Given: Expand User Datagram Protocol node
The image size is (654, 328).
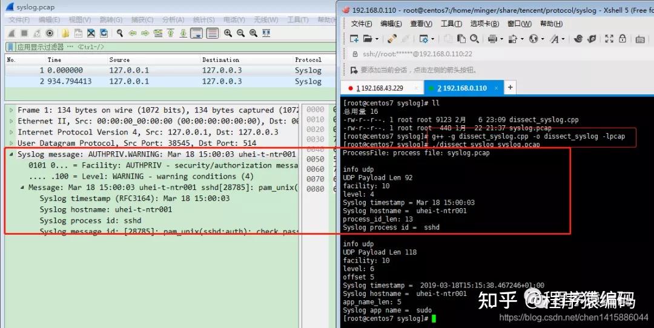Looking at the screenshot, I should click(12, 143).
